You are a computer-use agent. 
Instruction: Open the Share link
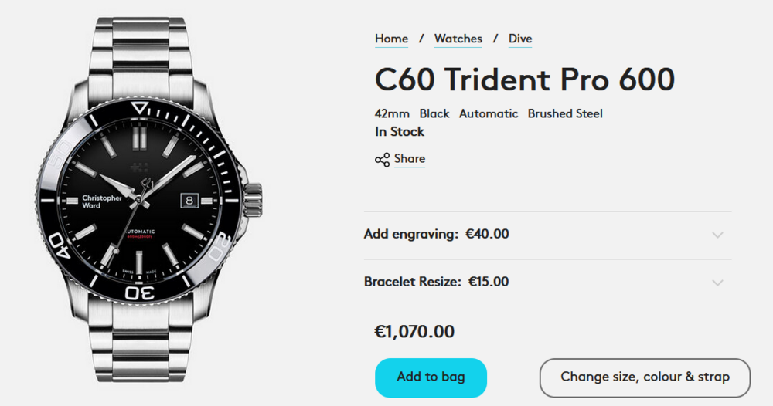[x=410, y=159]
